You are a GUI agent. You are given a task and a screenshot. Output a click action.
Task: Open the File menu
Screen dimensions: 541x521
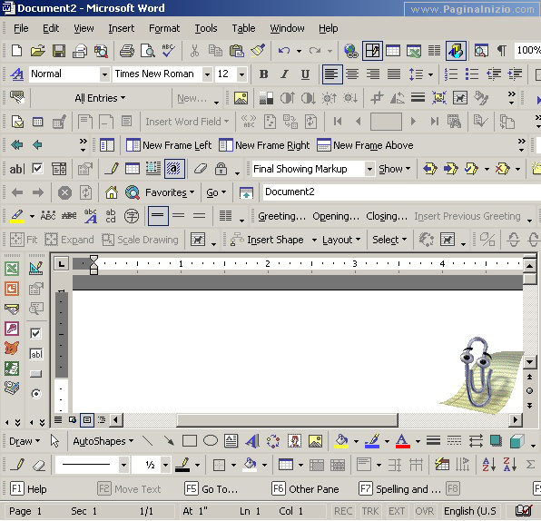tap(21, 28)
